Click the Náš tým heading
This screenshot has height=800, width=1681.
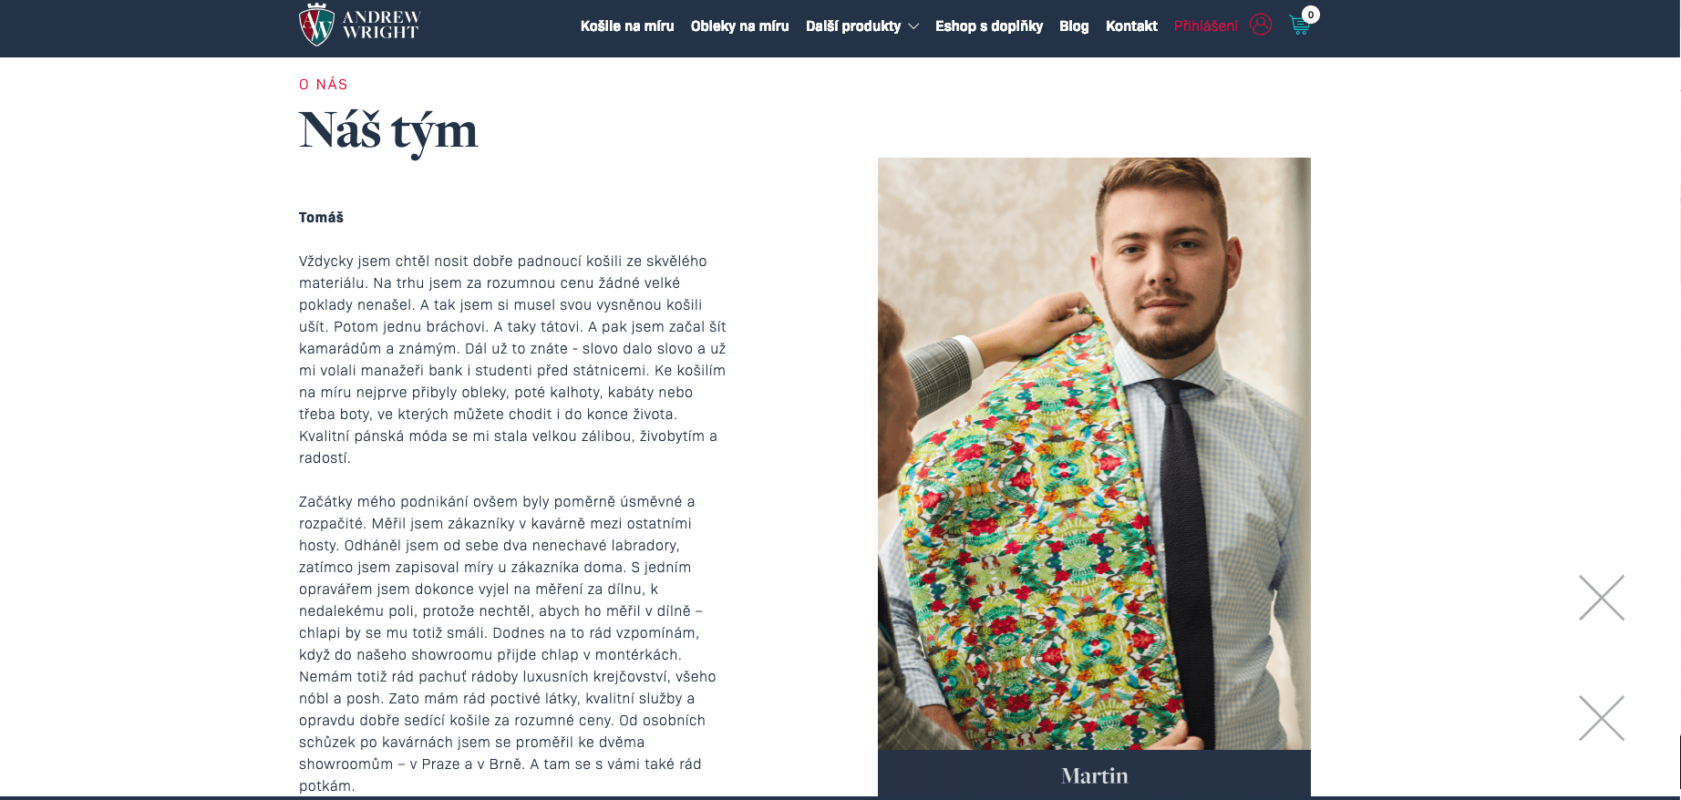point(388,131)
